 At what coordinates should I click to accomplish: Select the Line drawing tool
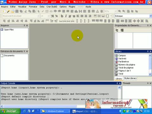[x=43, y=11]
